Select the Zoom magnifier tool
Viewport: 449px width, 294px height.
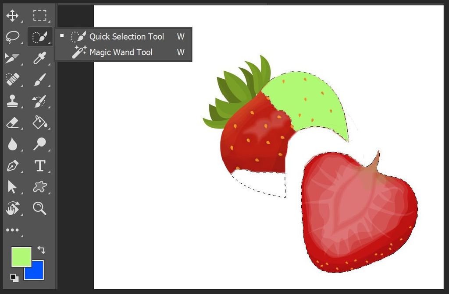(39, 208)
